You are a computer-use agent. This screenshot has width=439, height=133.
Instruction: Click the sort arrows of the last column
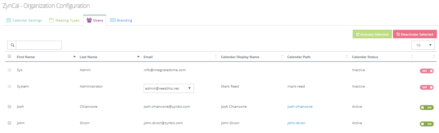click(434, 57)
